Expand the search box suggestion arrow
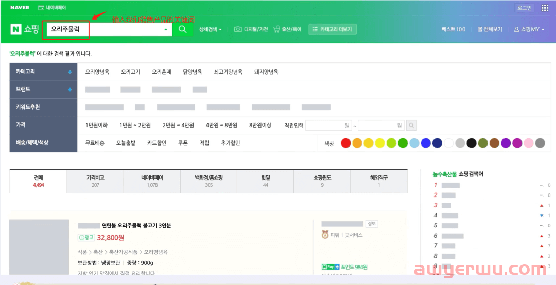 [x=166, y=29]
